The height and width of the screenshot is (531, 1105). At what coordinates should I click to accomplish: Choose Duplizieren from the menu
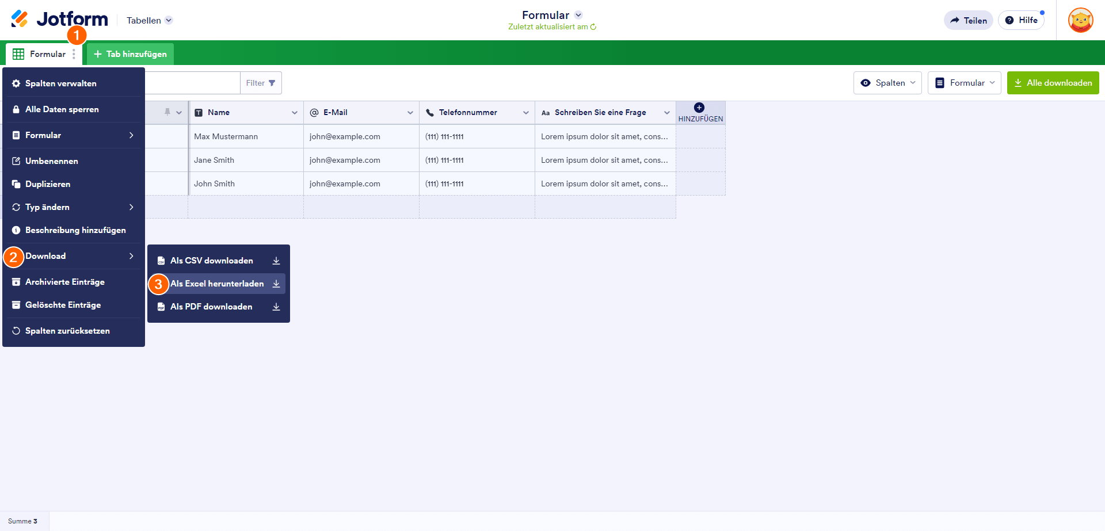(74, 184)
